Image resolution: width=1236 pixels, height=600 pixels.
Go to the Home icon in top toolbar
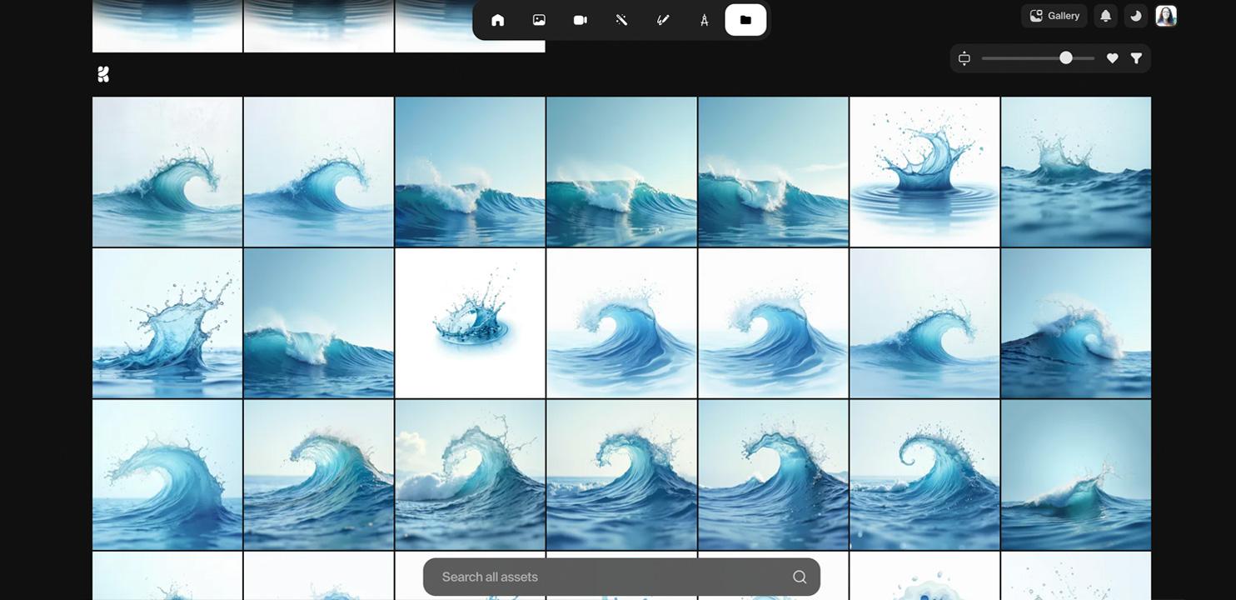coord(497,20)
